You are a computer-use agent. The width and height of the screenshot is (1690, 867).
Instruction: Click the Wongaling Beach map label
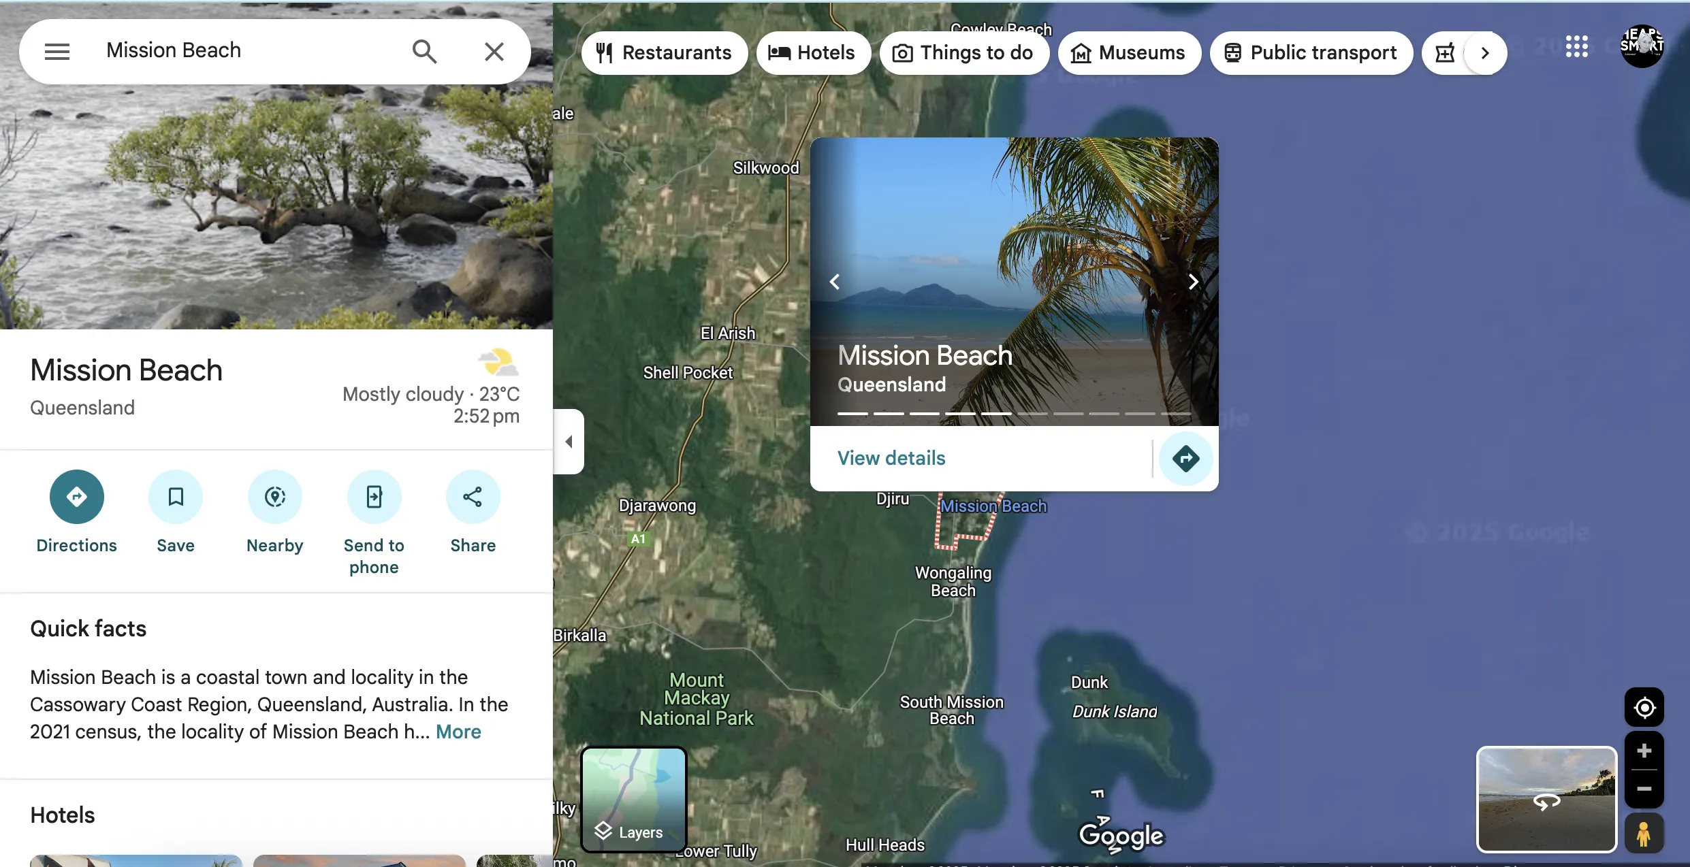953,582
